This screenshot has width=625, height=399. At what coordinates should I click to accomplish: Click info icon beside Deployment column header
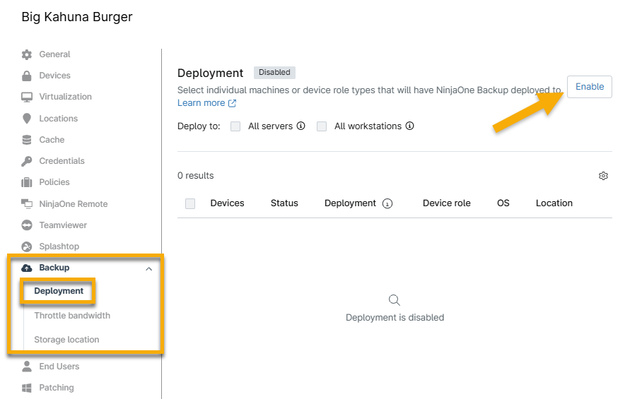(387, 203)
